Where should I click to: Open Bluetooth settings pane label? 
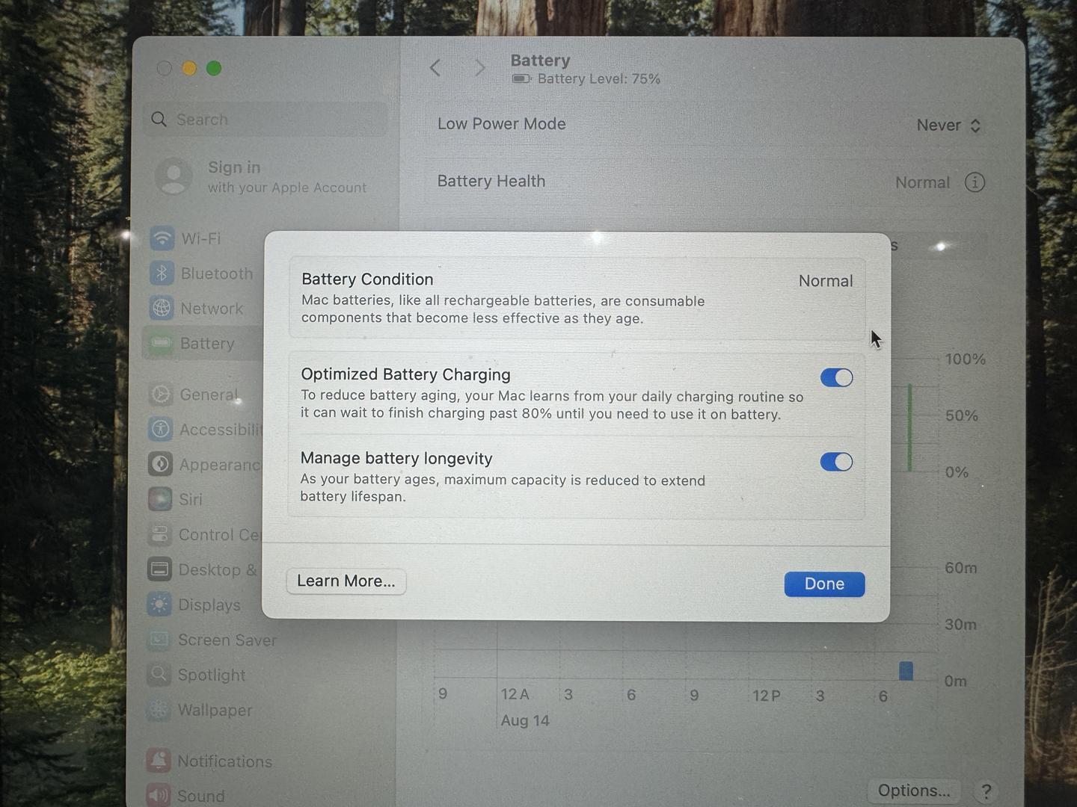tap(217, 273)
